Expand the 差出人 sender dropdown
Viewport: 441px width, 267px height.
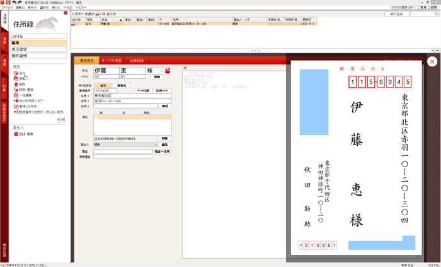point(156,145)
